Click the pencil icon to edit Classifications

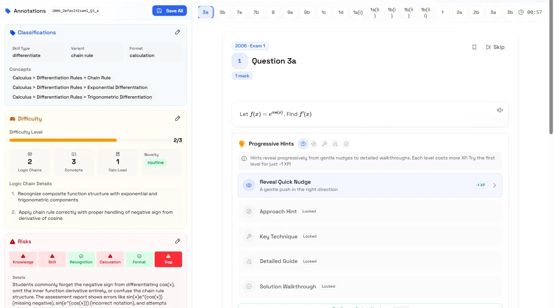pyautogui.click(x=177, y=32)
